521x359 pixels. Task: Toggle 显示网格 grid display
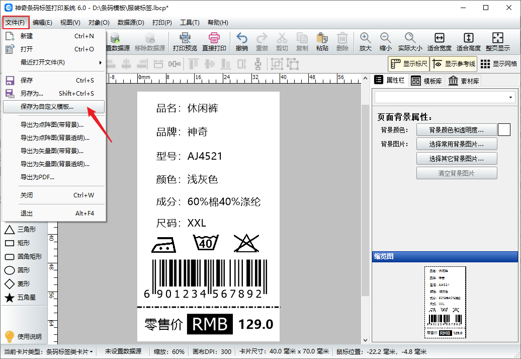[x=498, y=64]
